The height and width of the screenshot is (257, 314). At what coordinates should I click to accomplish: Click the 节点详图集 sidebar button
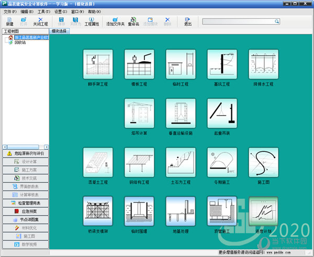pyautogui.click(x=26, y=220)
